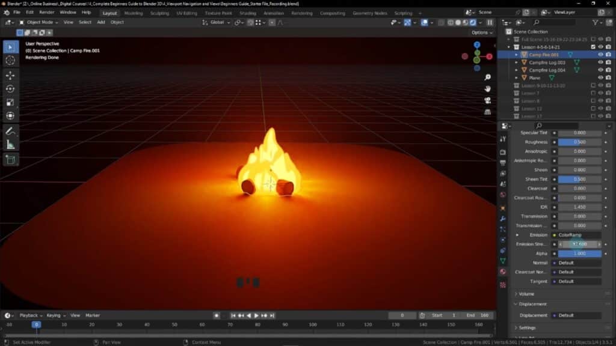Open the File menu

(x=17, y=13)
